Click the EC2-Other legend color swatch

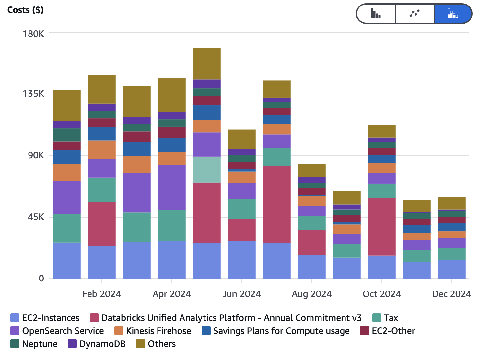[365, 331]
